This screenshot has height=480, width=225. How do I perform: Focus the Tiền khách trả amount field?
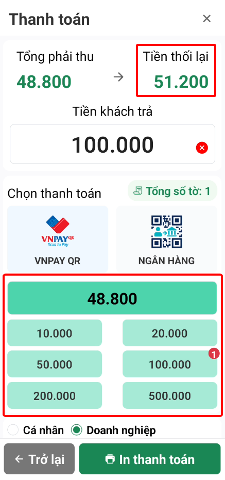pos(112,144)
